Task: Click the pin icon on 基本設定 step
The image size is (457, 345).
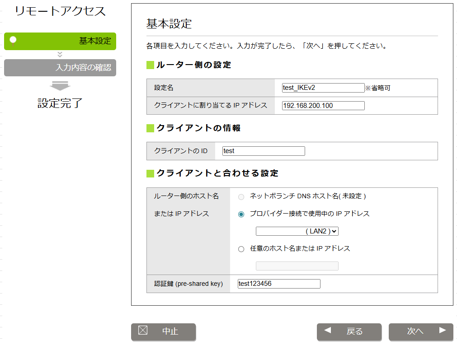Action: (x=13, y=41)
